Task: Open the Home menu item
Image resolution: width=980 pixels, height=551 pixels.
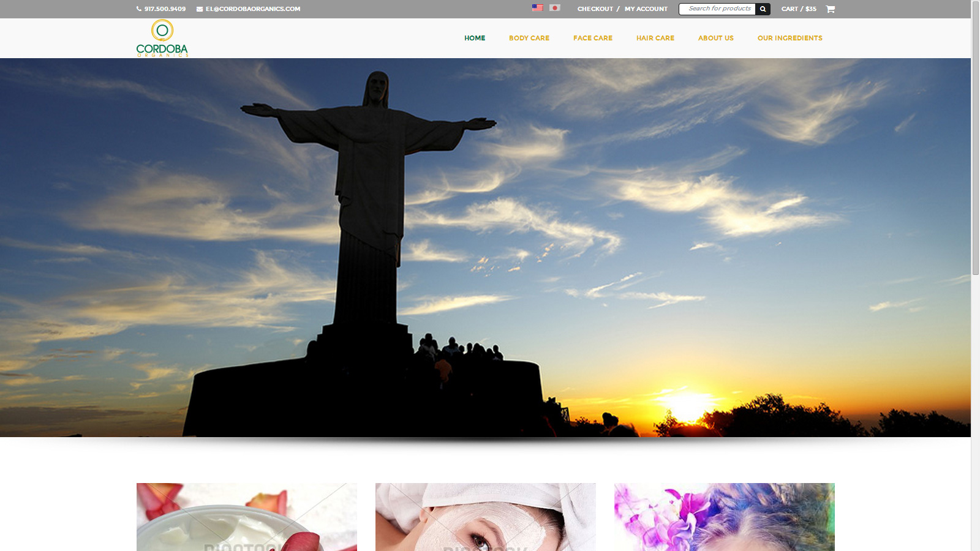Action: (475, 38)
